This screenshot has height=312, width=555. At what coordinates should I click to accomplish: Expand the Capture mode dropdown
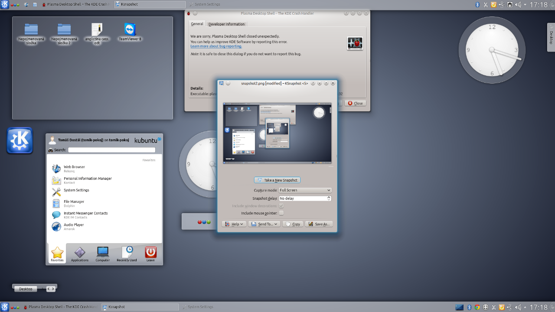pos(305,190)
